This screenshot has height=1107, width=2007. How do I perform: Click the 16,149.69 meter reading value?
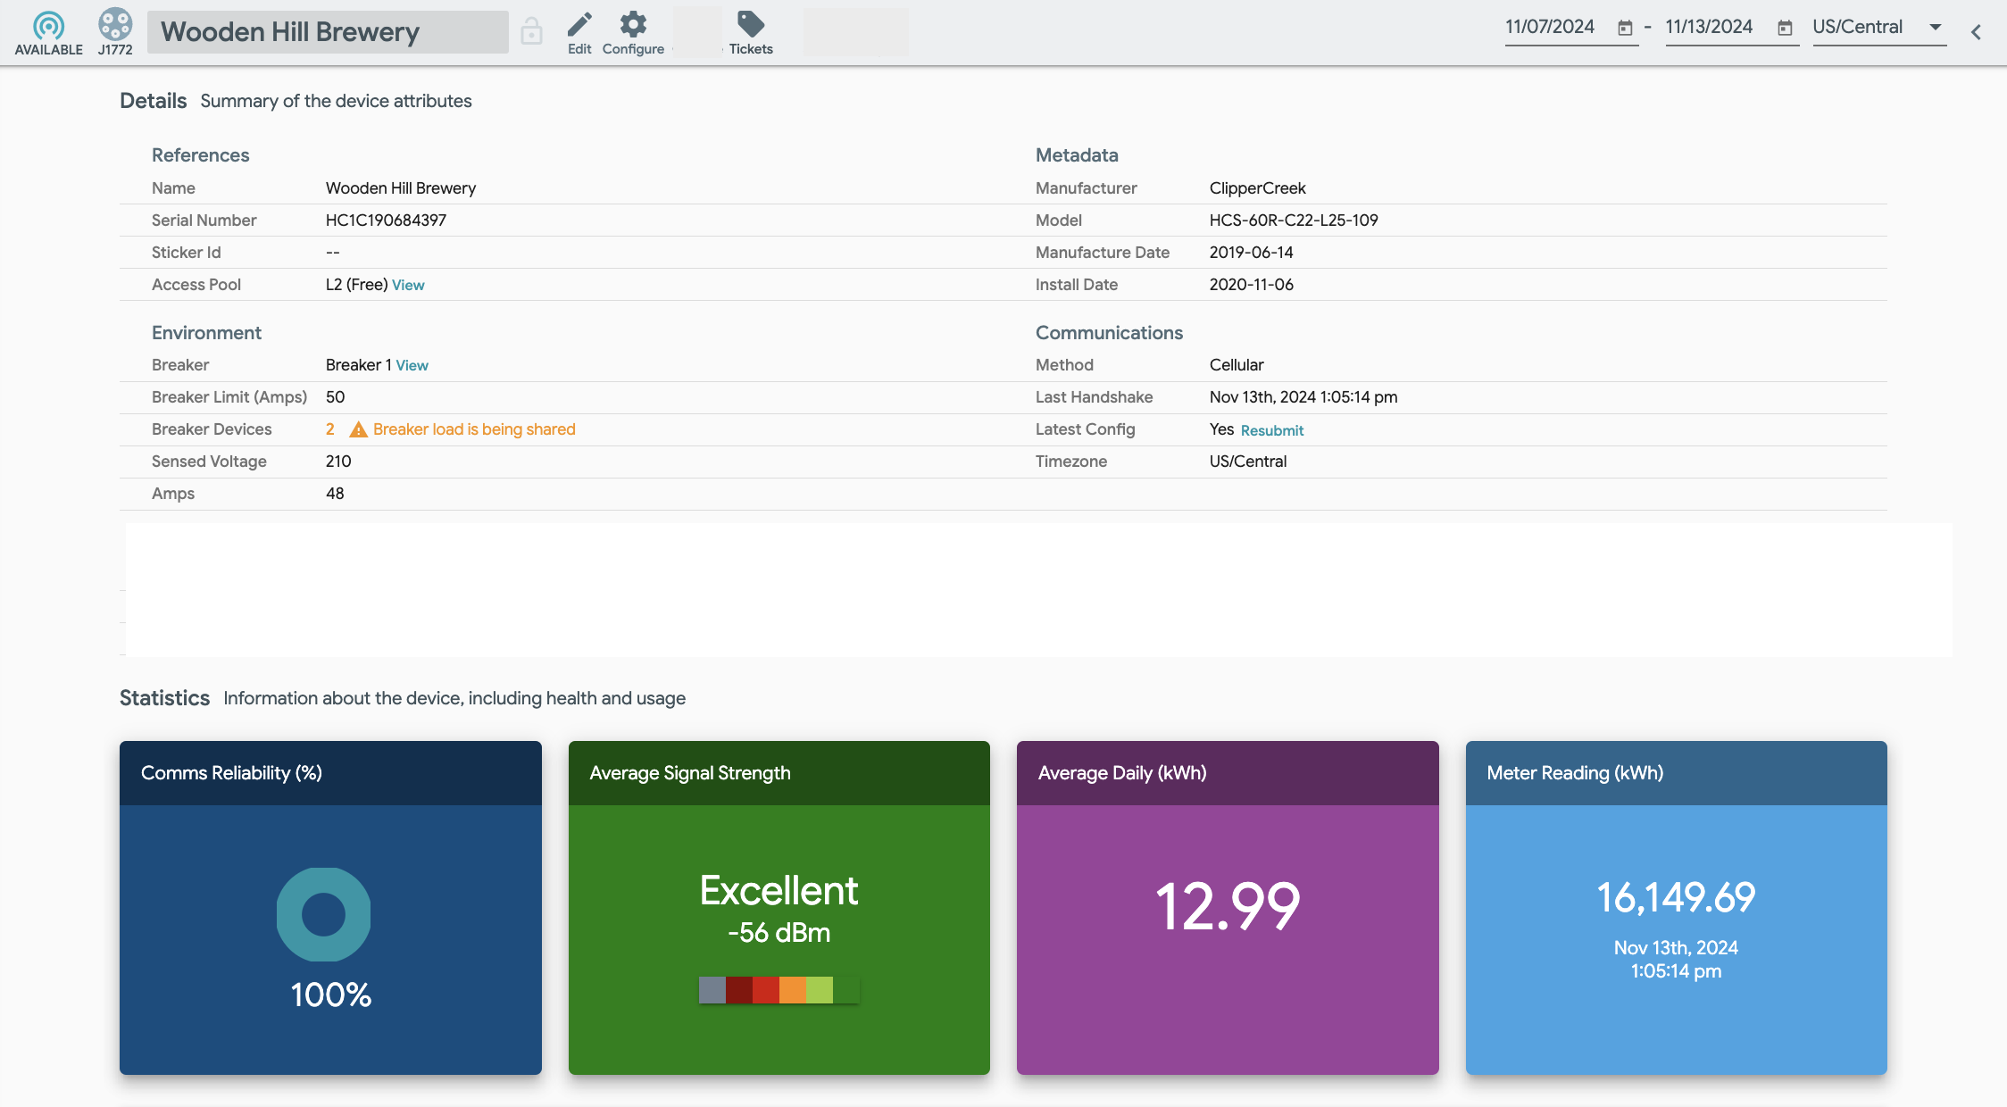[1676, 897]
